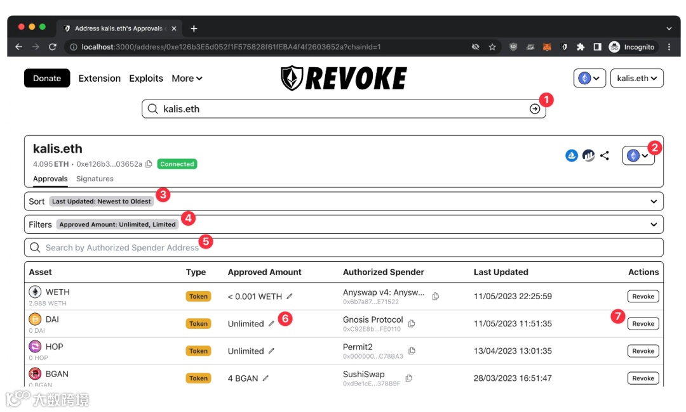686x412 pixels.
Task: Open the kalis.eth wallet dropdown
Action: (636, 78)
